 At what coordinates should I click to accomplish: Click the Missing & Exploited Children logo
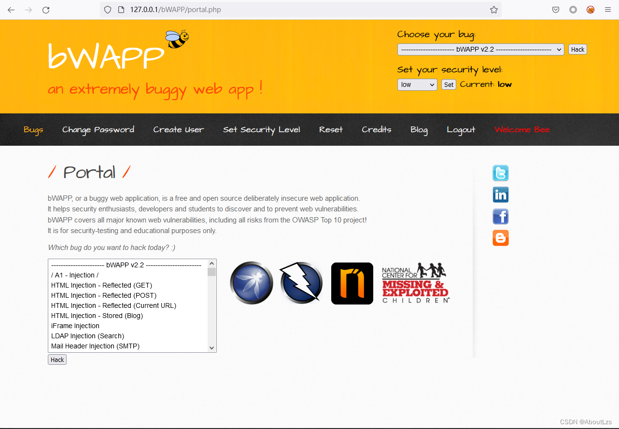pyautogui.click(x=416, y=283)
